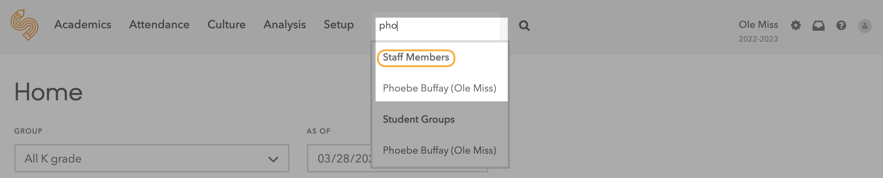Click the Staff Members heading in results

(416, 58)
